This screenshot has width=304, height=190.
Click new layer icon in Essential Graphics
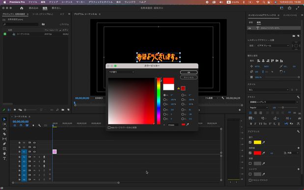click(x=298, y=36)
